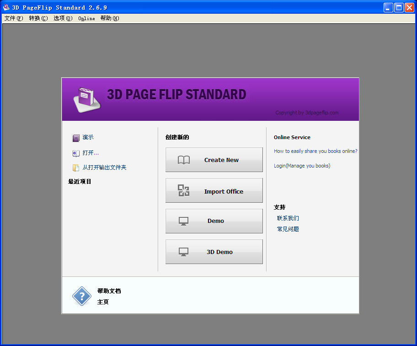Go to the 主页 homepage link
The height and width of the screenshot is (346, 417).
pyautogui.click(x=103, y=302)
